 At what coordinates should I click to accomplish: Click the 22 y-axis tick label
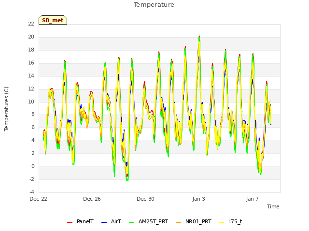[31, 24]
